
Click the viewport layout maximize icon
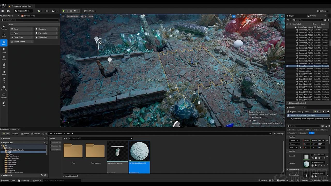click(283, 16)
